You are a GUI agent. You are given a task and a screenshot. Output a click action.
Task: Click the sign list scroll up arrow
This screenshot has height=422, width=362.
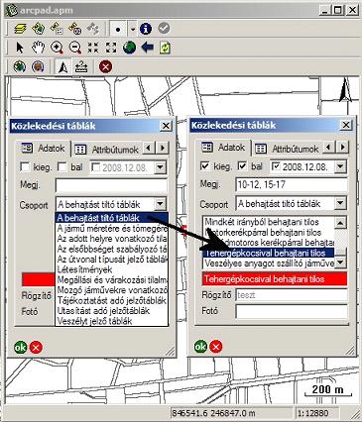tap(340, 223)
